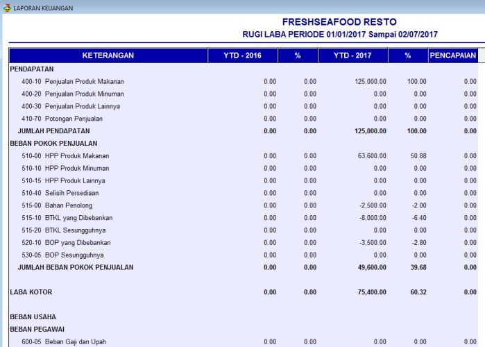This screenshot has height=347, width=485.
Task: Click the % column header after YTD - 2017
Action: point(408,56)
